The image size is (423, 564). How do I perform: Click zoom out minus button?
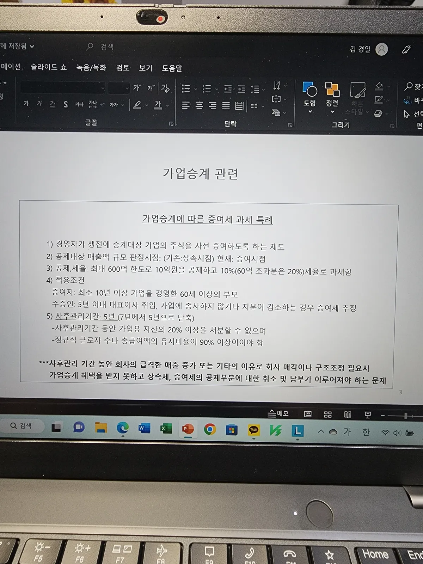383,416
